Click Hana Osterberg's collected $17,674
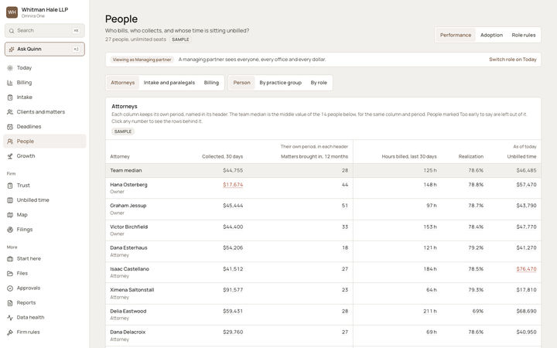Viewport: 557px width, 348px height. click(233, 185)
